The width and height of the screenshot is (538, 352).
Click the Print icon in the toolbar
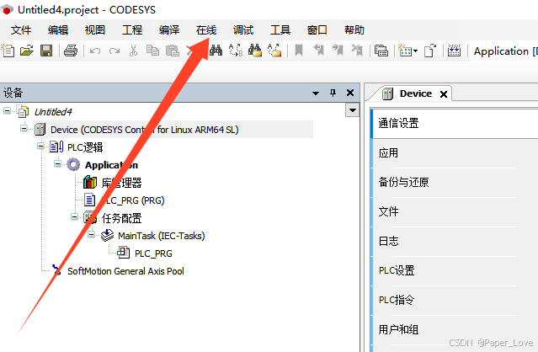[71, 51]
